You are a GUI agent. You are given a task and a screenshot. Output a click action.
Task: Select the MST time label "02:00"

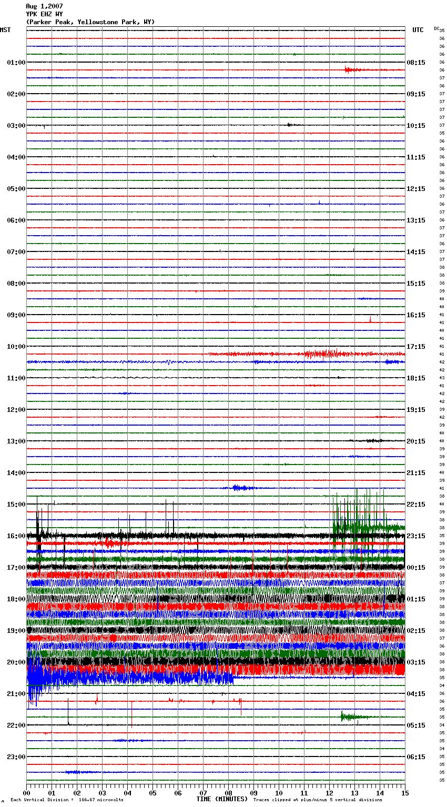tap(16, 94)
